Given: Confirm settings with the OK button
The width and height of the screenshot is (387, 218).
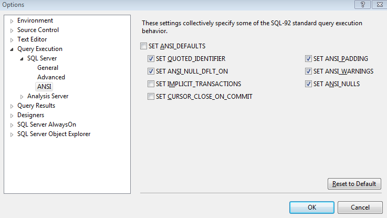Looking at the screenshot, I should (x=312, y=207).
